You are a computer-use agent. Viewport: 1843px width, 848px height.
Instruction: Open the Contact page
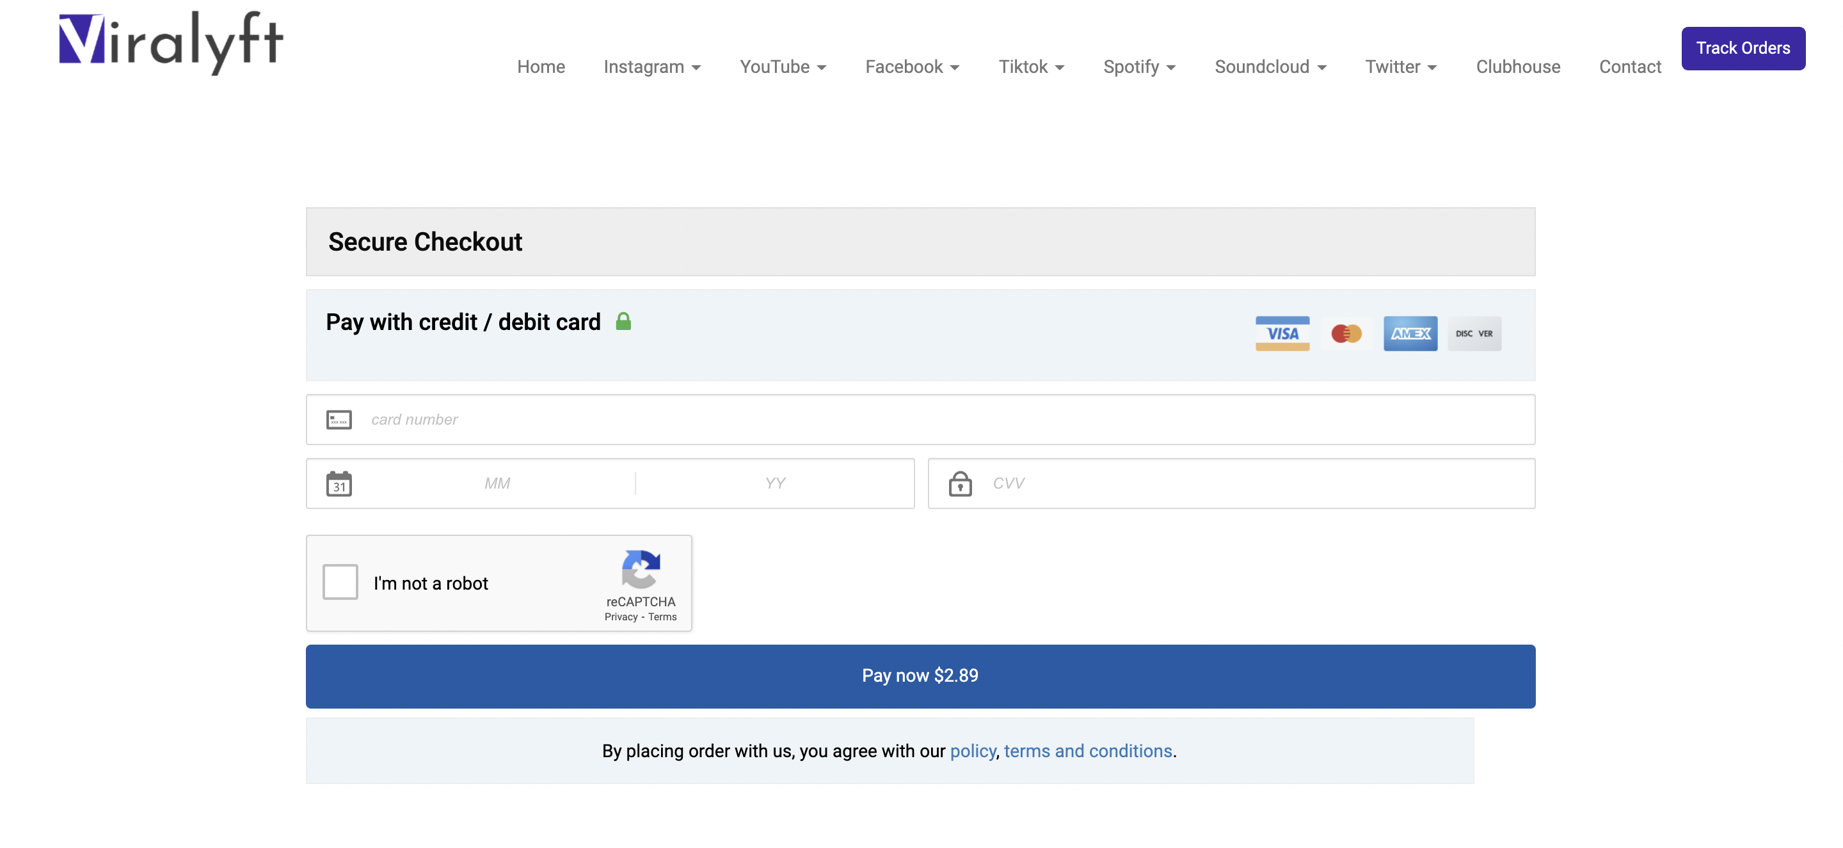click(1630, 67)
